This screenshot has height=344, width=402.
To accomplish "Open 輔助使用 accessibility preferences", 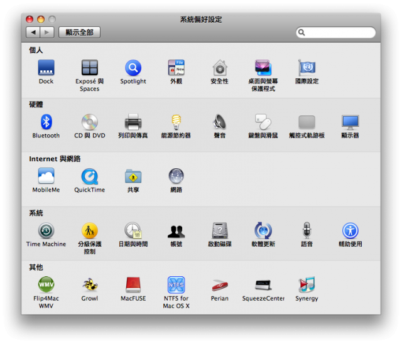I will 350,230.
